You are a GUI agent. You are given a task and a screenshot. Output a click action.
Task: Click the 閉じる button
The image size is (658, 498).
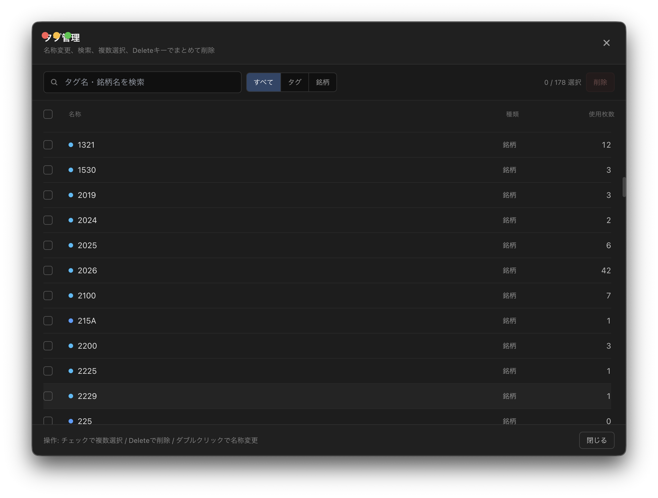click(x=596, y=440)
